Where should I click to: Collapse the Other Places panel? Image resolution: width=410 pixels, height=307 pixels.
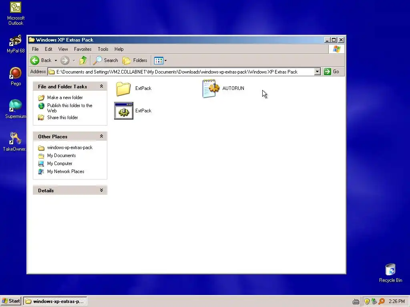point(101,136)
